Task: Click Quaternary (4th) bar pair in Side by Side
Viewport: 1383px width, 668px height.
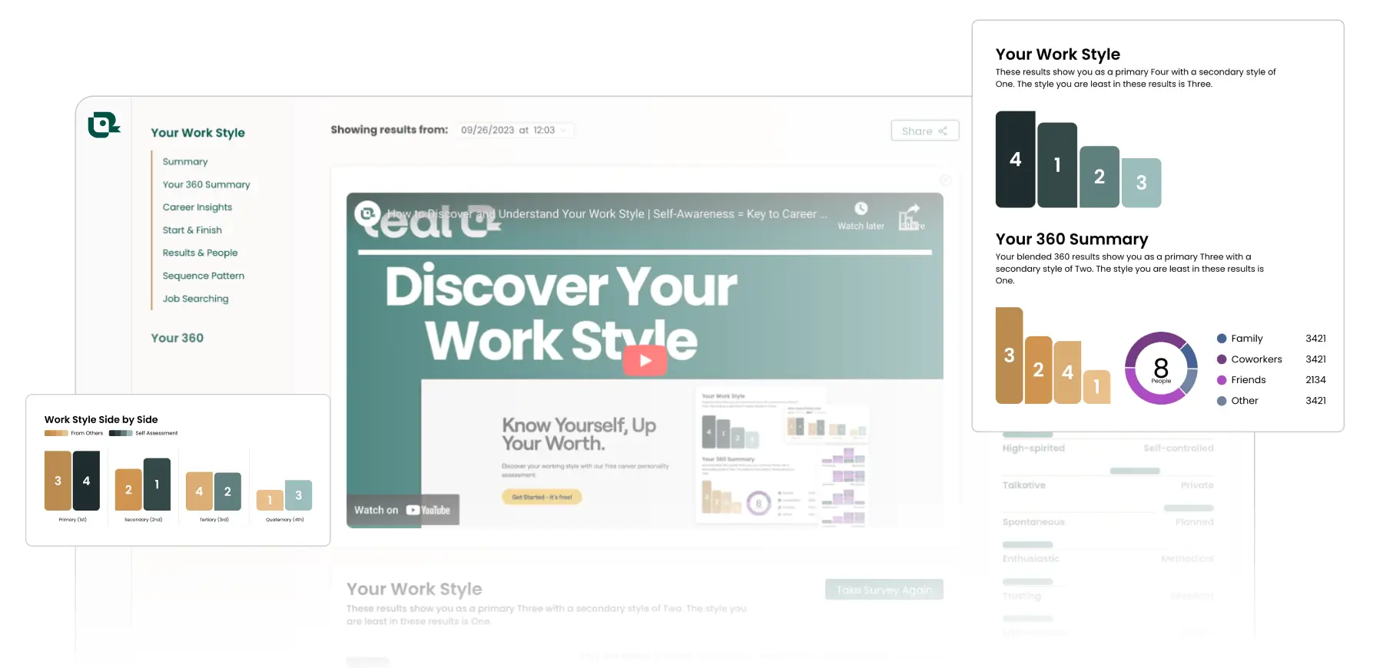Action: click(x=284, y=495)
